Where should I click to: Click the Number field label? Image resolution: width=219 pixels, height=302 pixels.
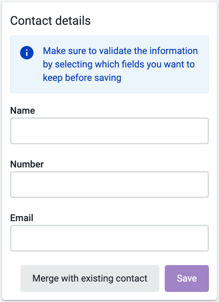click(27, 164)
